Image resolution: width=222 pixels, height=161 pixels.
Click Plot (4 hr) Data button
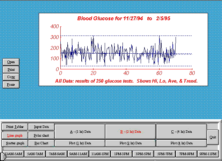(x=182, y=143)
